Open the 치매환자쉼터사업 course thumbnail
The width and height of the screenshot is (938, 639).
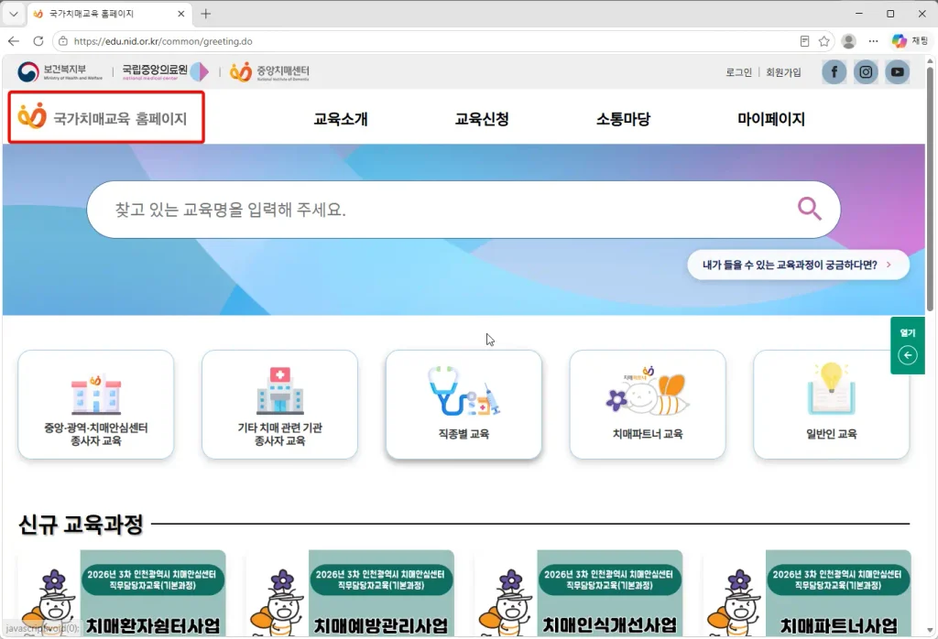(122, 593)
